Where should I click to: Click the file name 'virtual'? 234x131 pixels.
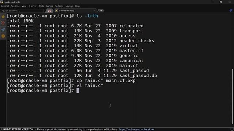(129, 46)
